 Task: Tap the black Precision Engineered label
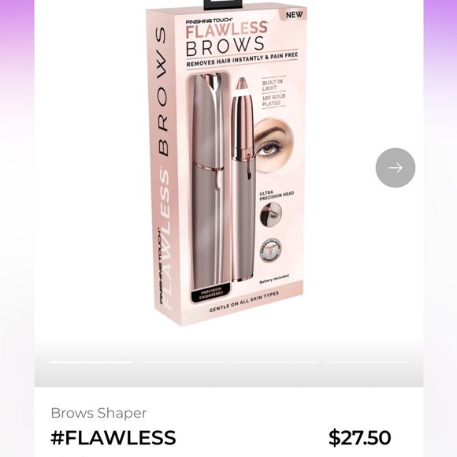(x=210, y=293)
